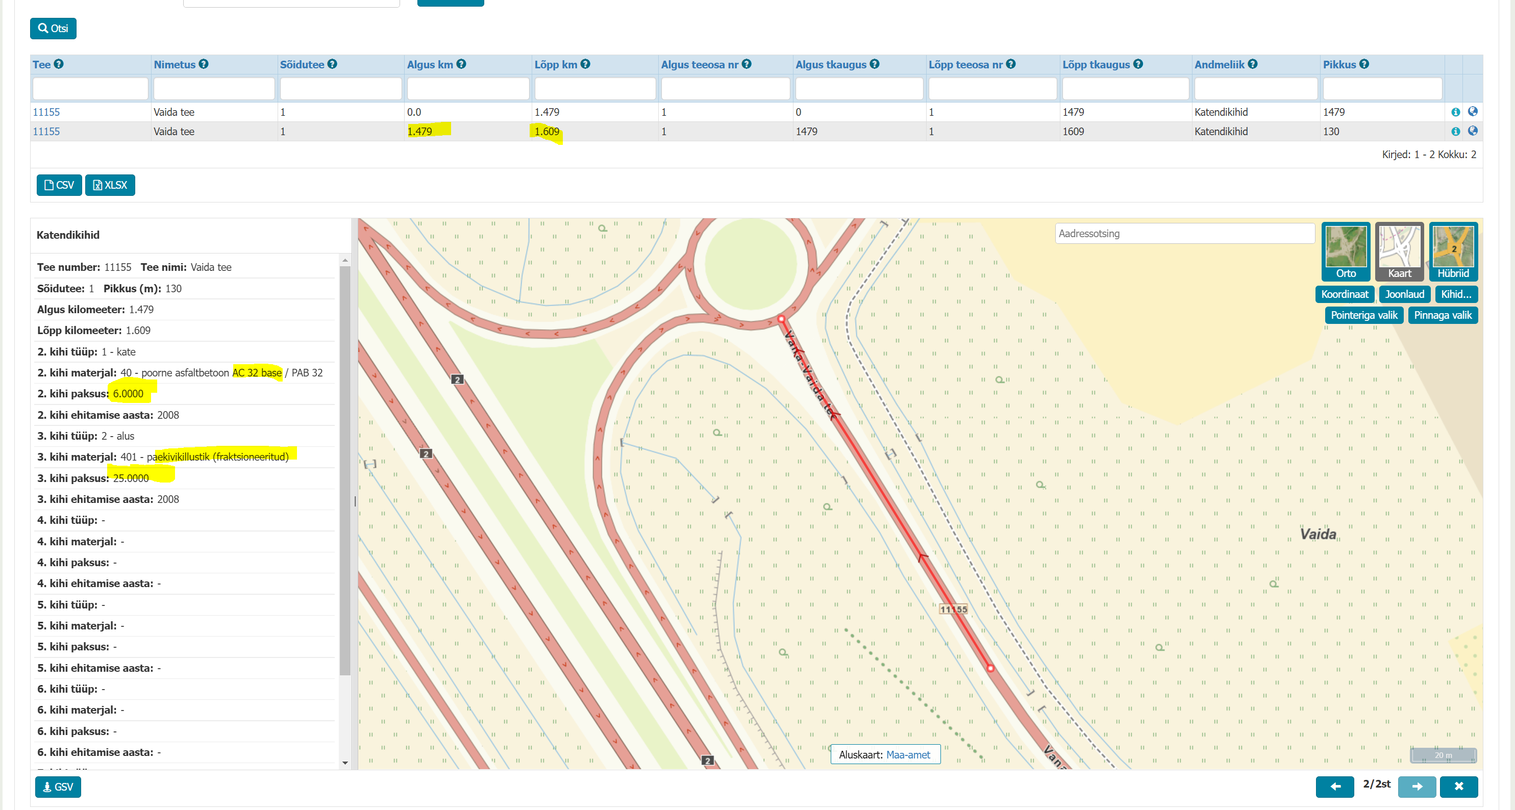Click globe map icon in second row
The width and height of the screenshot is (1515, 810).
click(x=1473, y=131)
